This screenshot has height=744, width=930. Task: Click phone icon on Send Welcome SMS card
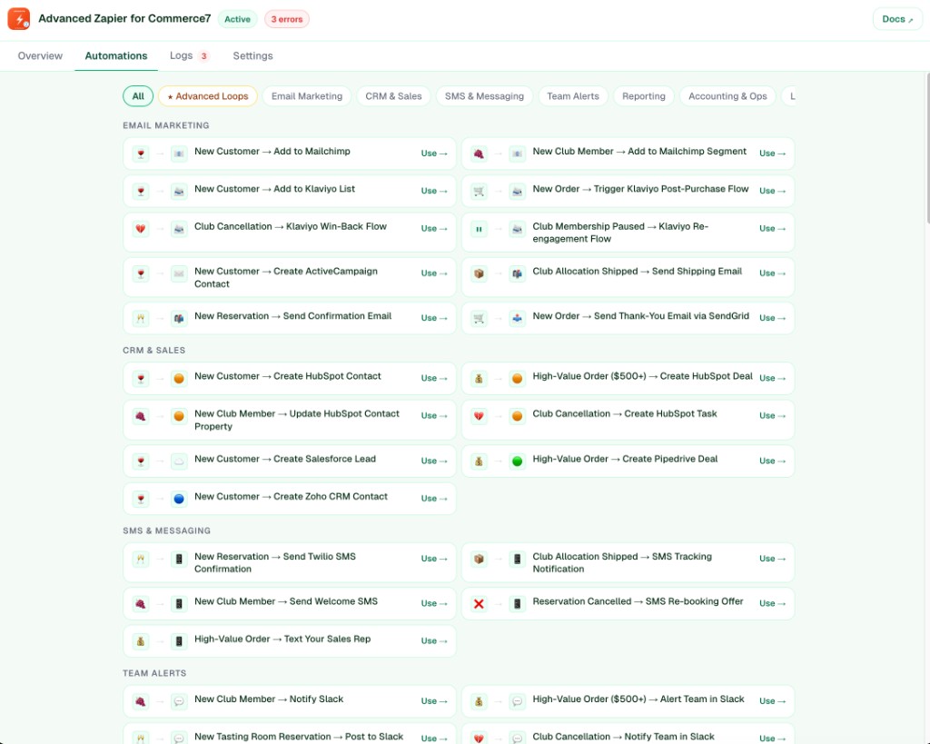[179, 604]
